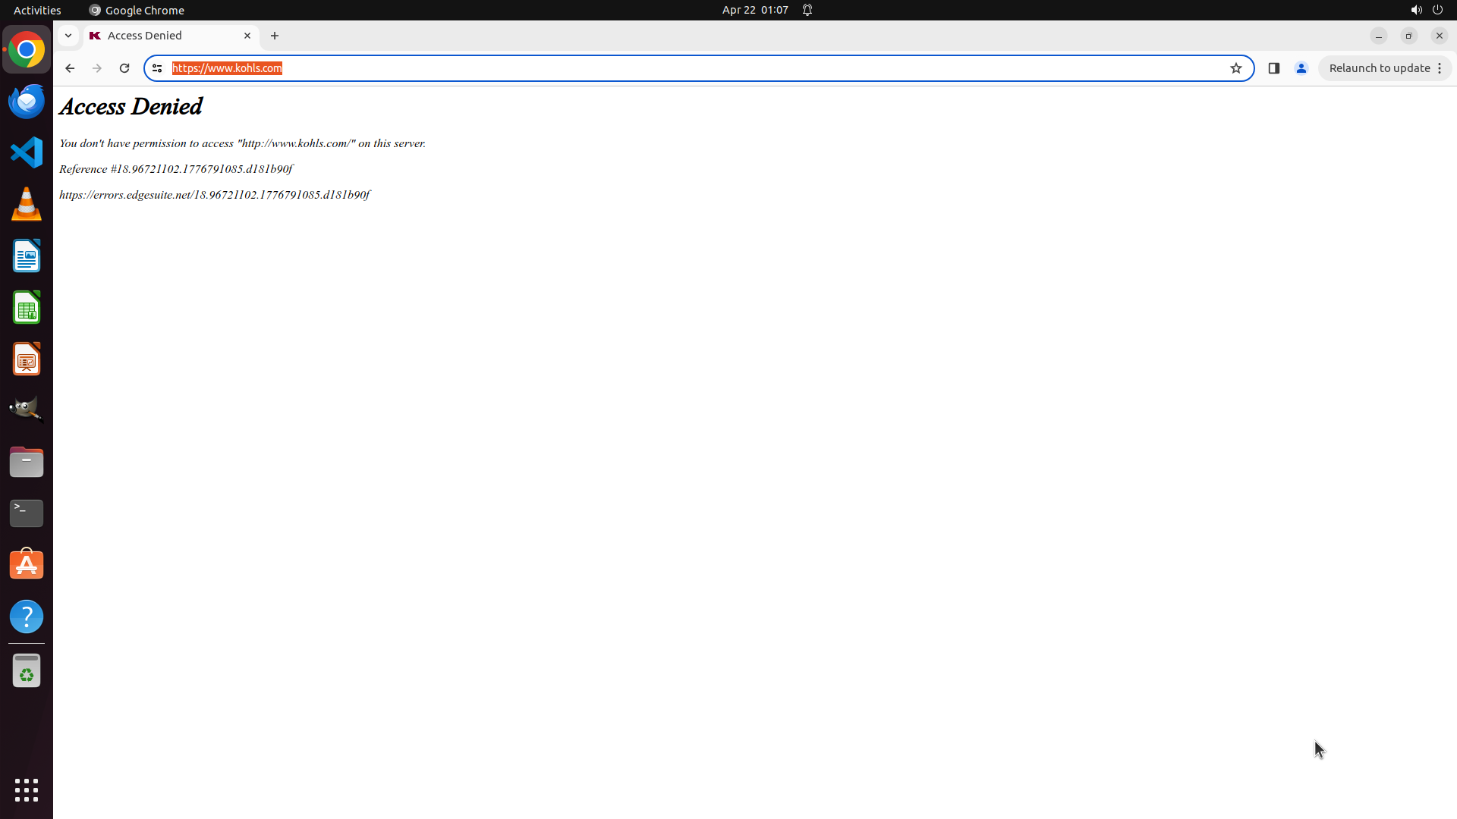Image resolution: width=1457 pixels, height=819 pixels.
Task: Click Relaunch to update button
Action: (1379, 68)
